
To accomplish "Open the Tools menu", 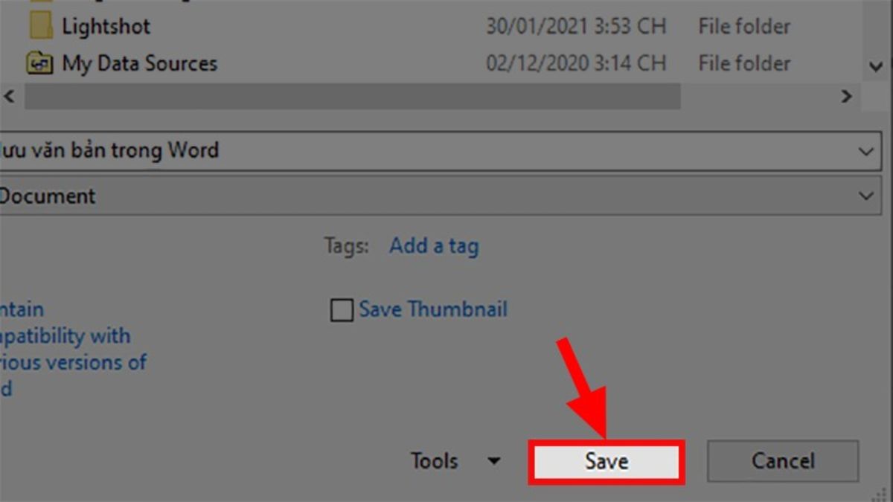I will click(434, 461).
